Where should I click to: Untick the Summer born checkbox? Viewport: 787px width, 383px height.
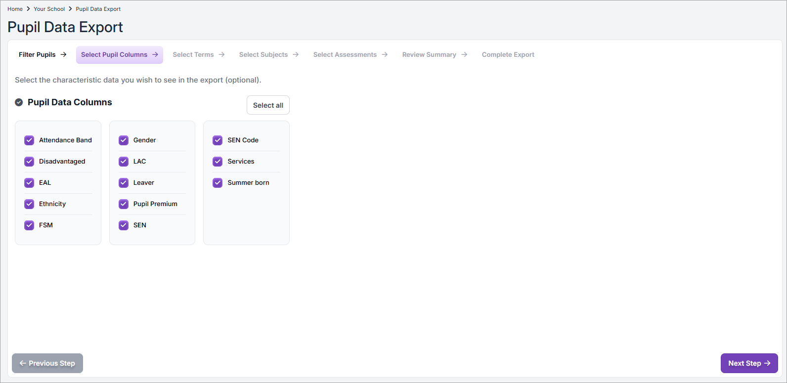(x=218, y=183)
